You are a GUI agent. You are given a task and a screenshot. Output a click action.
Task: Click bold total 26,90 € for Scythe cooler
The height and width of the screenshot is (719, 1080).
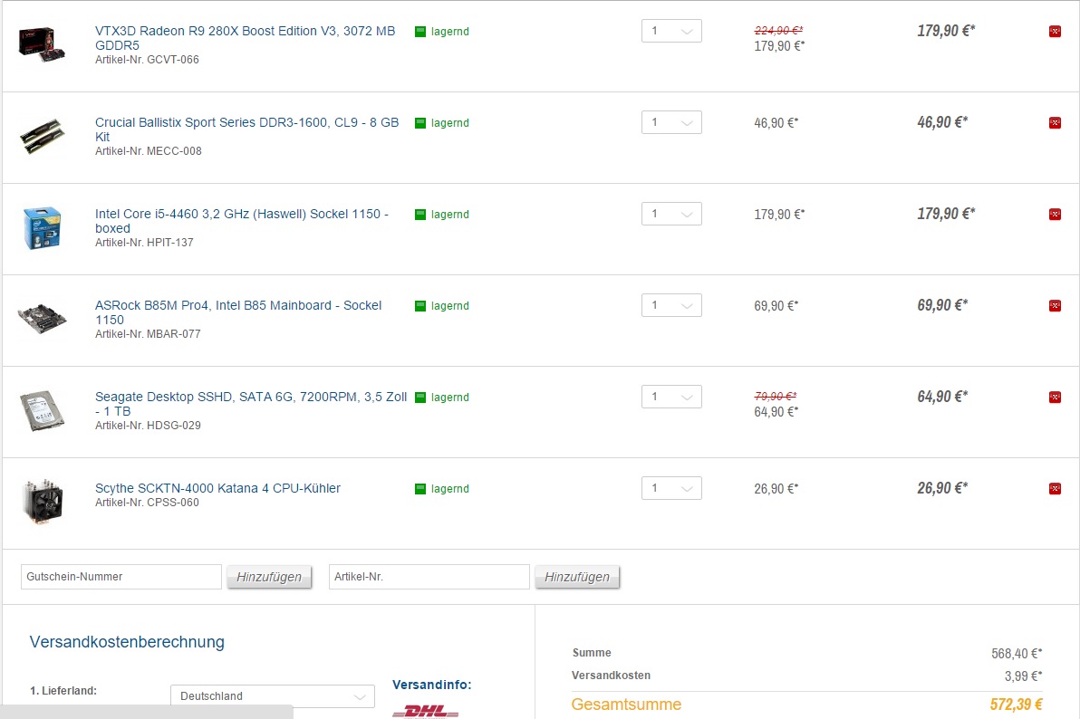942,488
